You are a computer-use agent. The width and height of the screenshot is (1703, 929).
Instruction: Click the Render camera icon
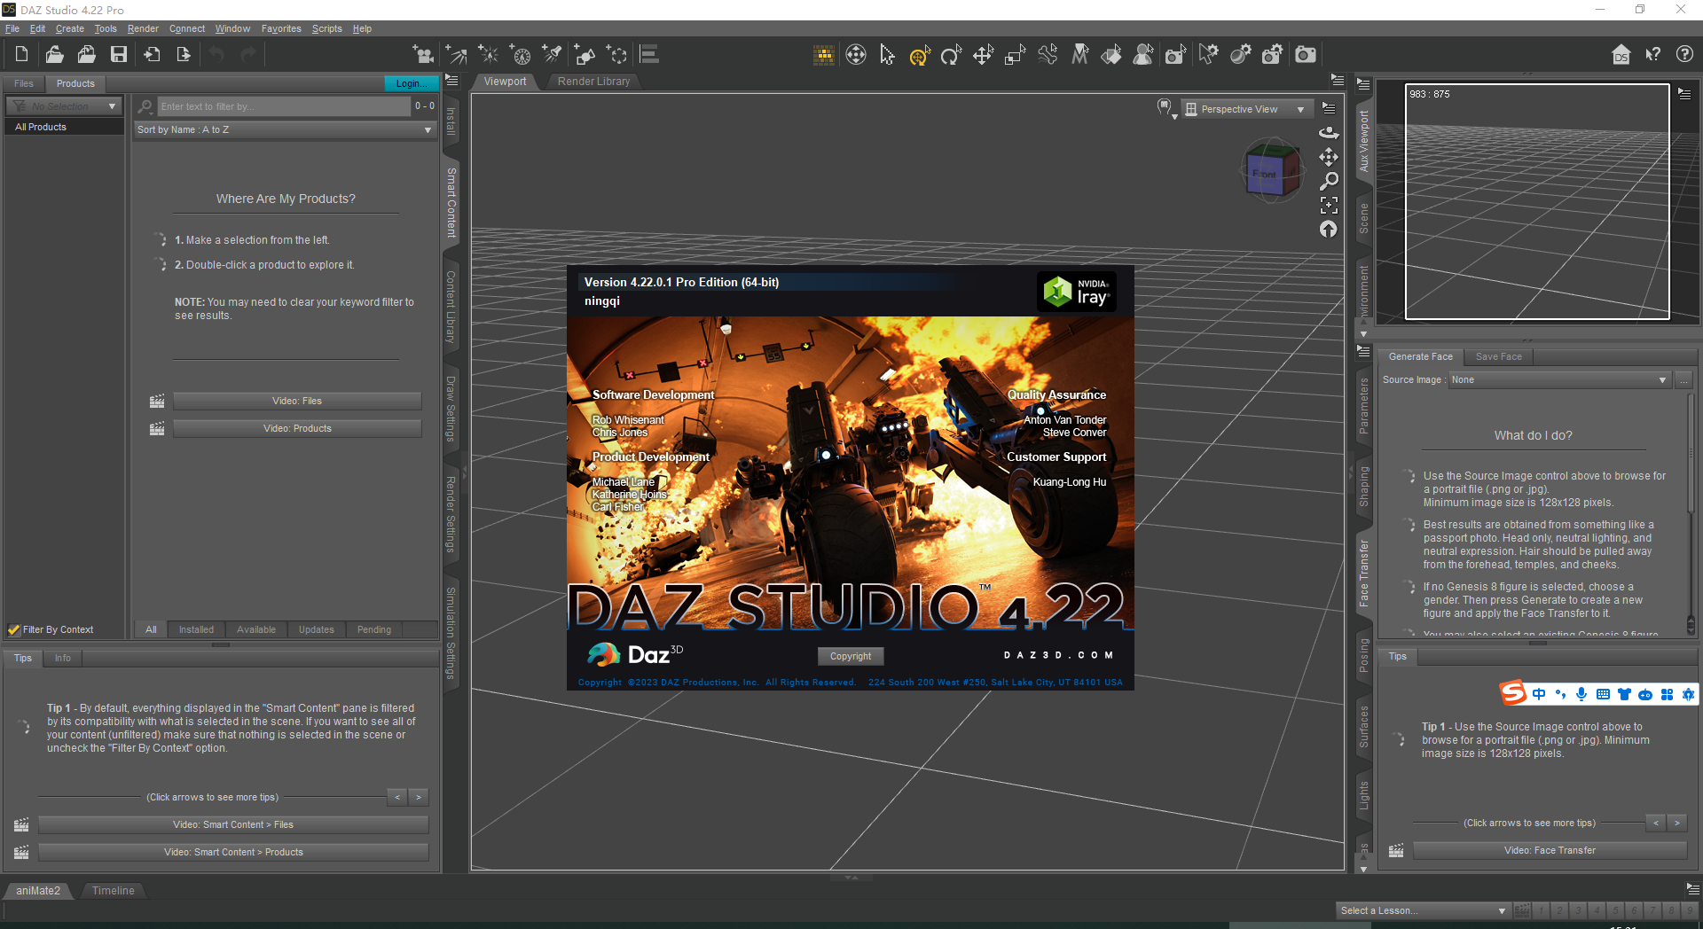1305,55
